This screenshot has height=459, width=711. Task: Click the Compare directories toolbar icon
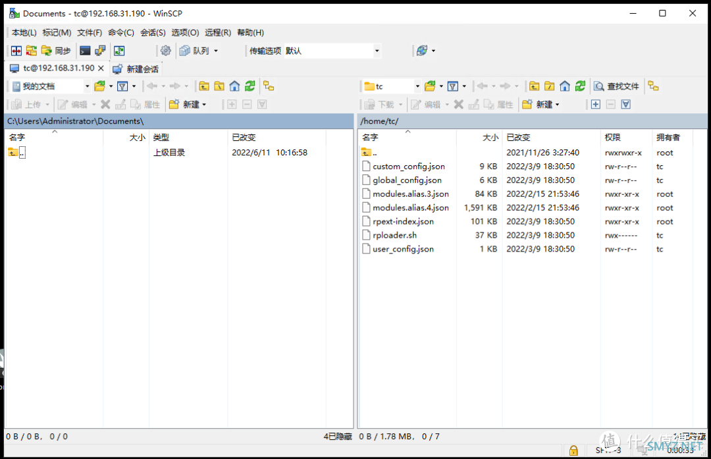pyautogui.click(x=32, y=51)
